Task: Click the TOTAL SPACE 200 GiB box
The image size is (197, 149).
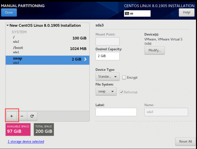Action: [x=44, y=129]
